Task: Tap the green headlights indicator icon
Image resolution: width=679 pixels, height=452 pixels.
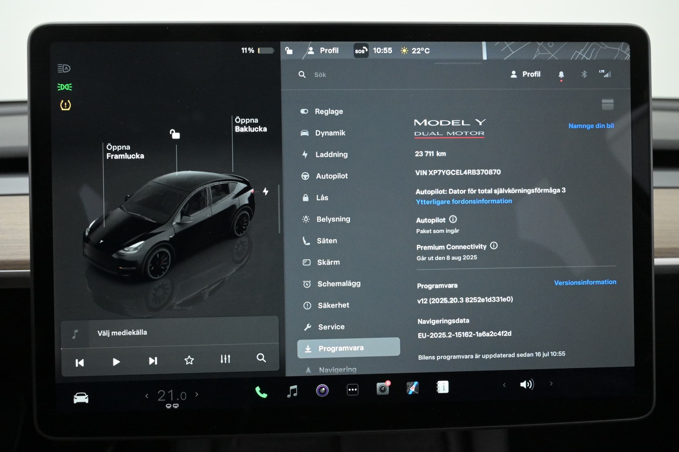Action: click(x=65, y=87)
